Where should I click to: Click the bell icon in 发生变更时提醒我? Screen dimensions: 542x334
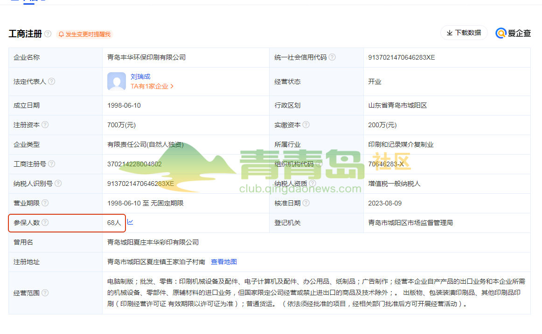[x=61, y=34]
